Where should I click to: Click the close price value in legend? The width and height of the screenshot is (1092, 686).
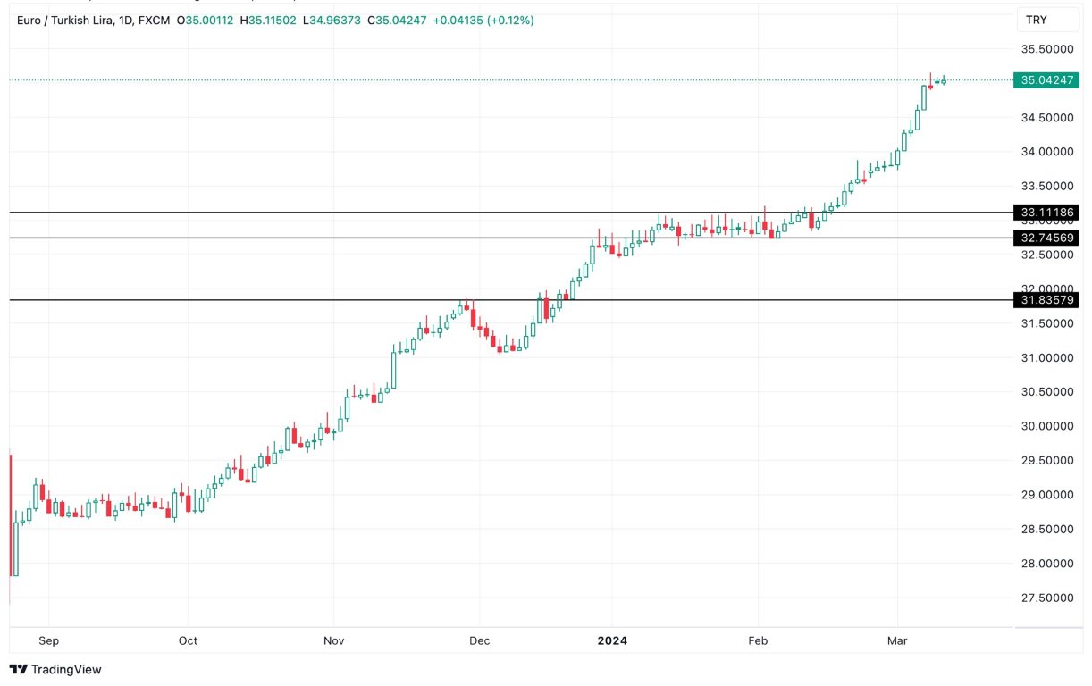[396, 20]
